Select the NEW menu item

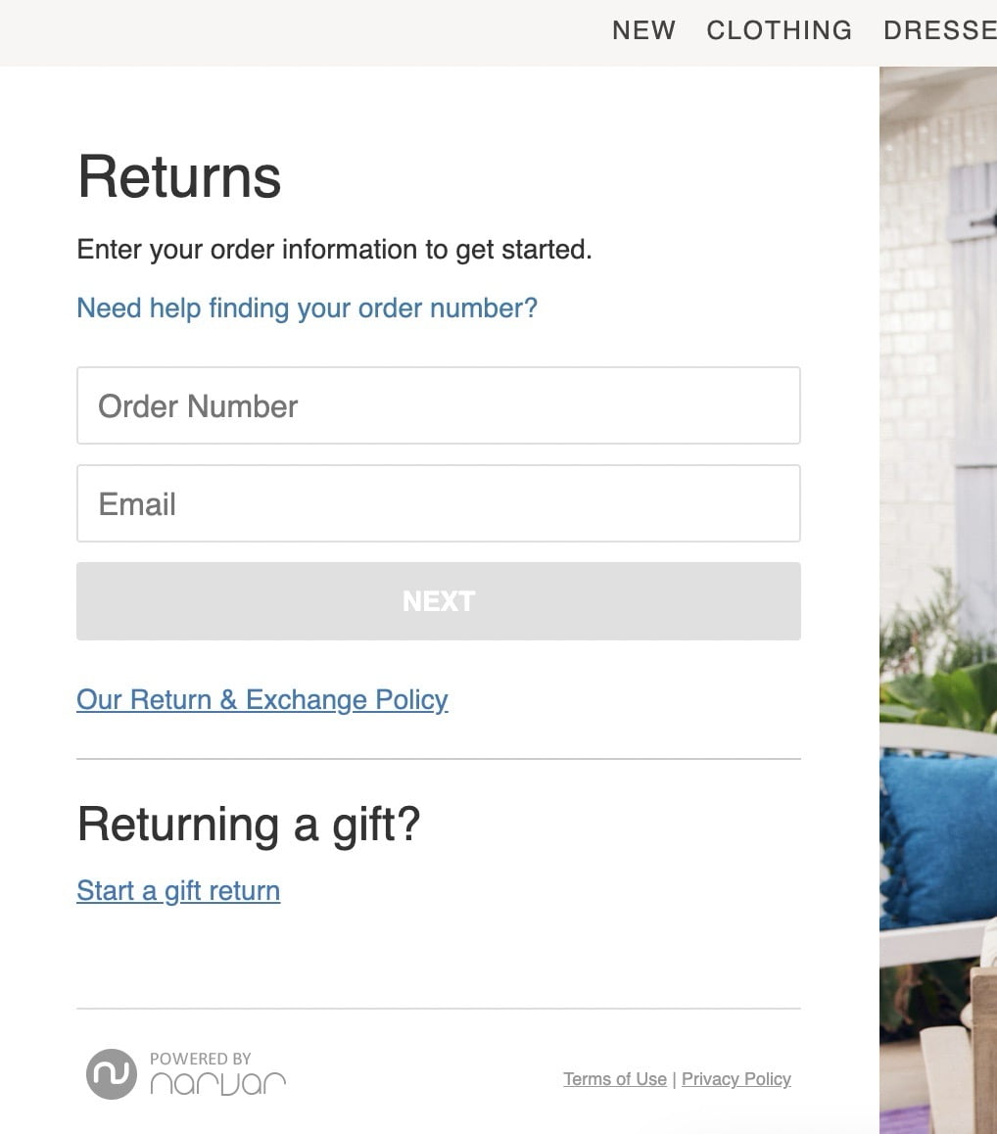643,30
